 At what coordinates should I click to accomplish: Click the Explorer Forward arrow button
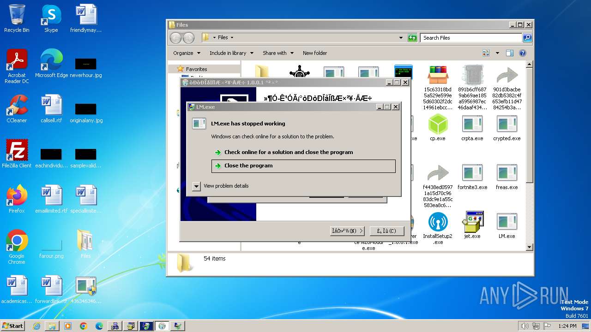(189, 38)
